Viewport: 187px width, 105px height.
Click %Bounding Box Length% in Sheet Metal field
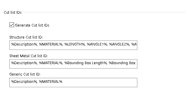86,63
